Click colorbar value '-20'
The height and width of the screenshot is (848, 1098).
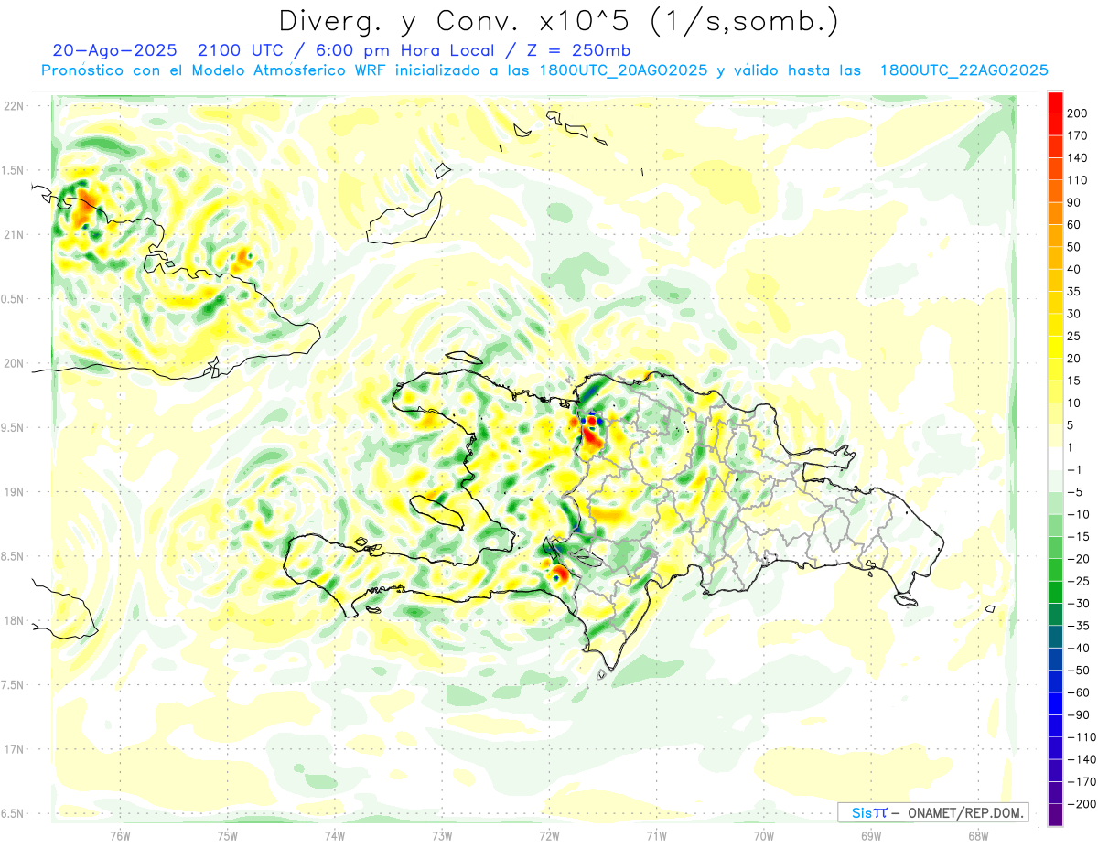coord(1078,559)
